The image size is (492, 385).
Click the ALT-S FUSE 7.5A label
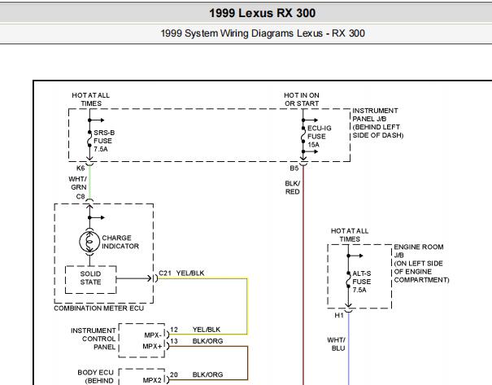pyautogui.click(x=361, y=282)
